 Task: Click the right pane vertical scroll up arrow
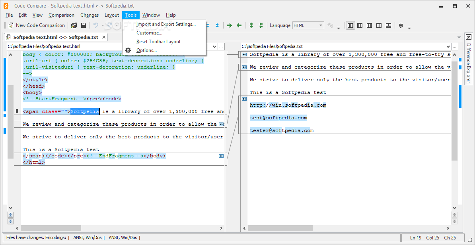pyautogui.click(x=454, y=55)
